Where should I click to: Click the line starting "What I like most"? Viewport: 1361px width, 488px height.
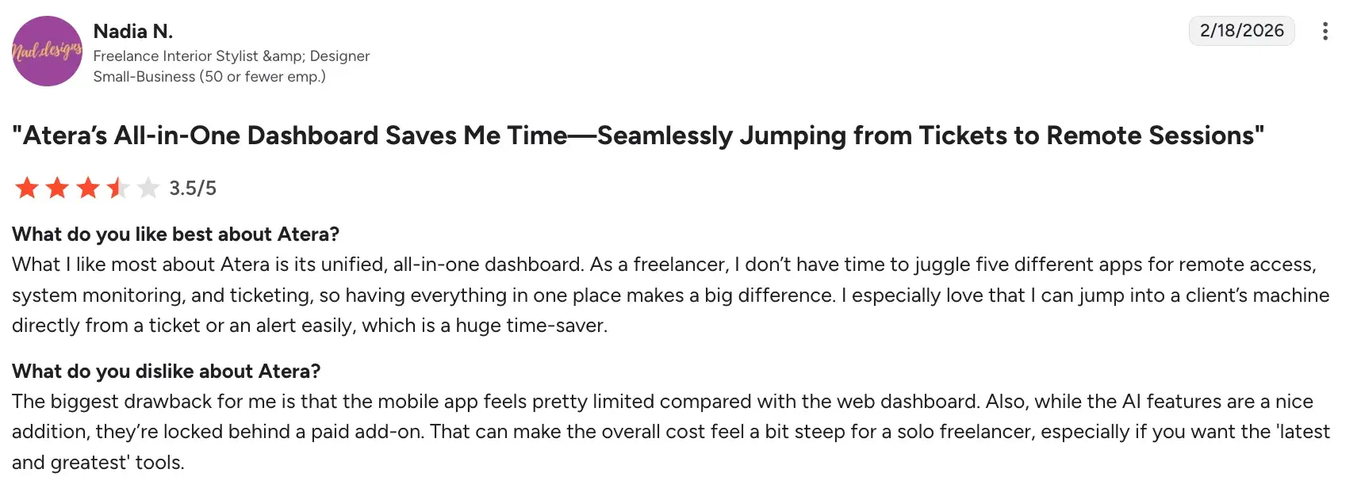pyautogui.click(x=663, y=264)
